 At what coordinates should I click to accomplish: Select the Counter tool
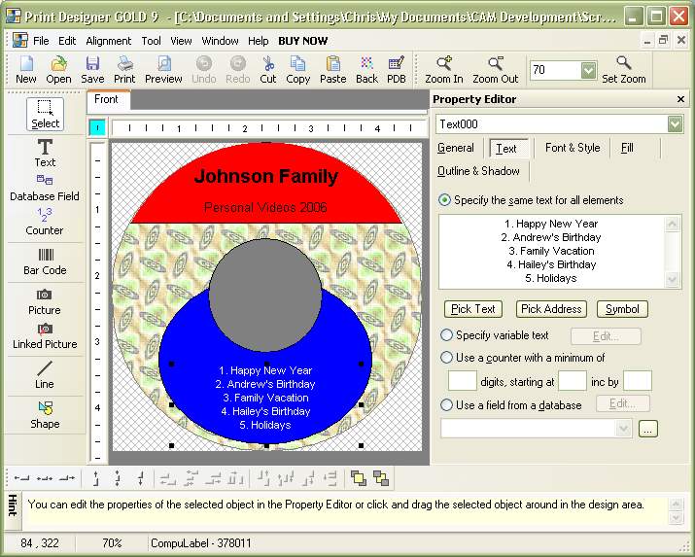45,222
